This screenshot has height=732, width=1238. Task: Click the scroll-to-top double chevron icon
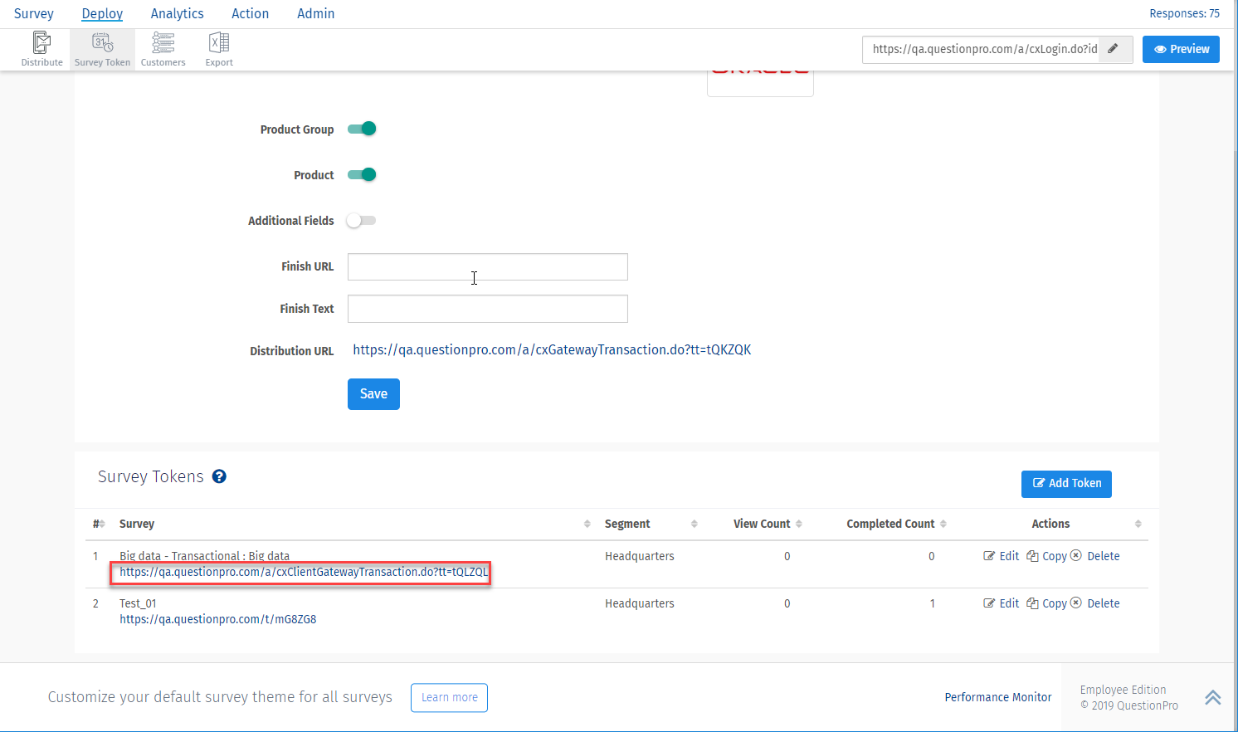1213,697
